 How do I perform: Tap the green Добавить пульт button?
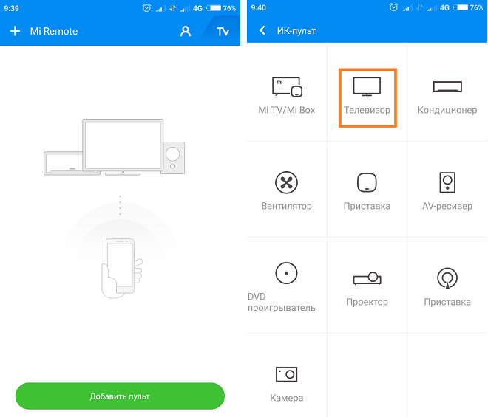120,396
